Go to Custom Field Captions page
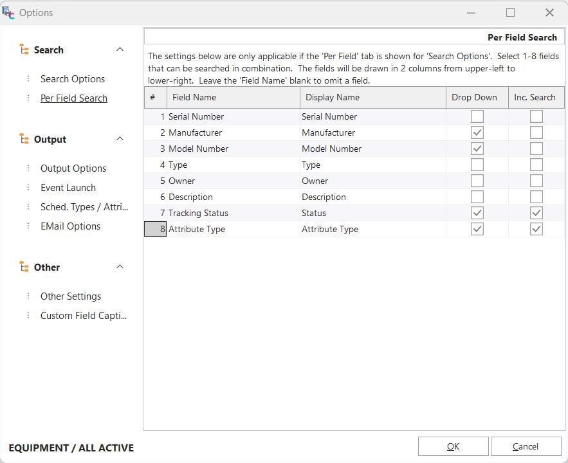 [x=84, y=316]
